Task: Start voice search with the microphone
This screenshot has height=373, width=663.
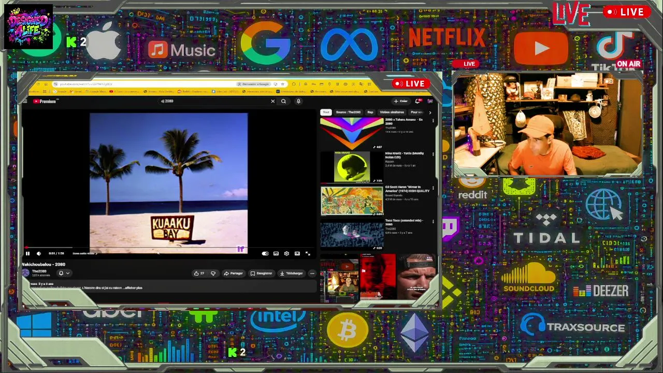Action: [298, 101]
